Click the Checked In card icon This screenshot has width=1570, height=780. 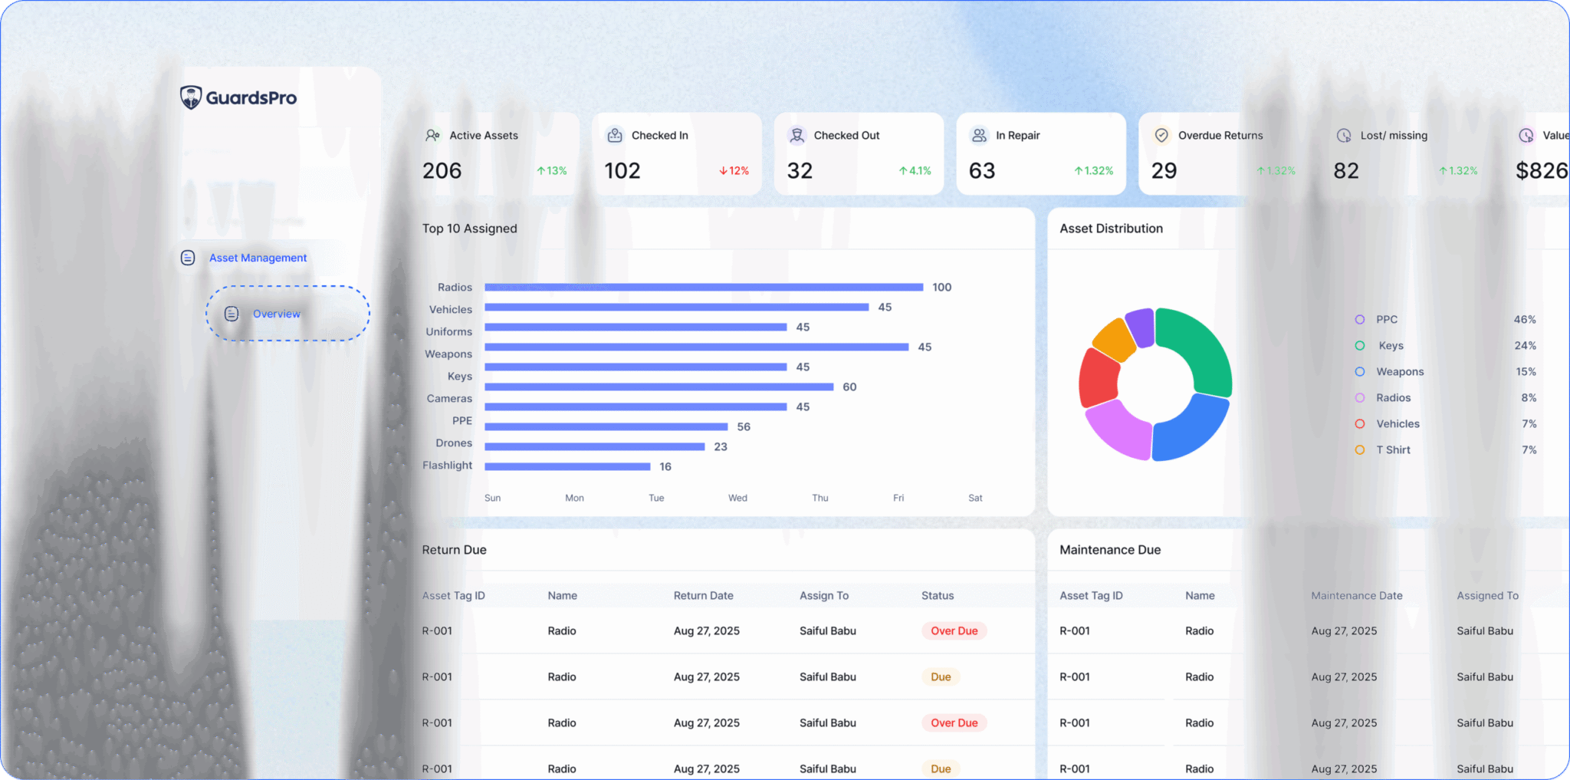(x=615, y=136)
